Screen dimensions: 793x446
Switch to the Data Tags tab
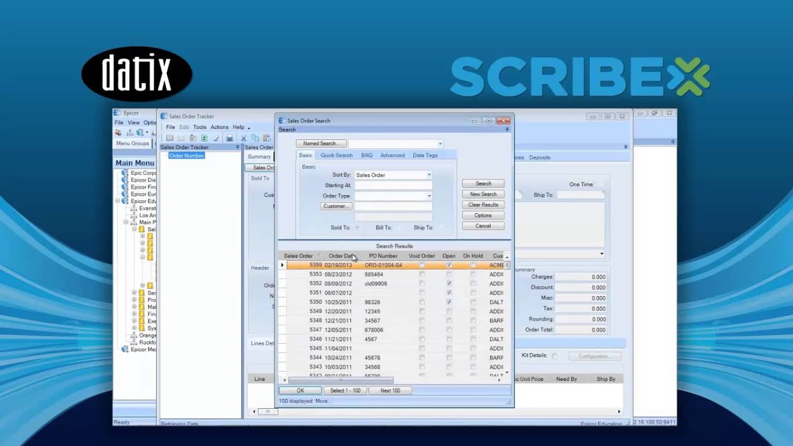click(425, 155)
